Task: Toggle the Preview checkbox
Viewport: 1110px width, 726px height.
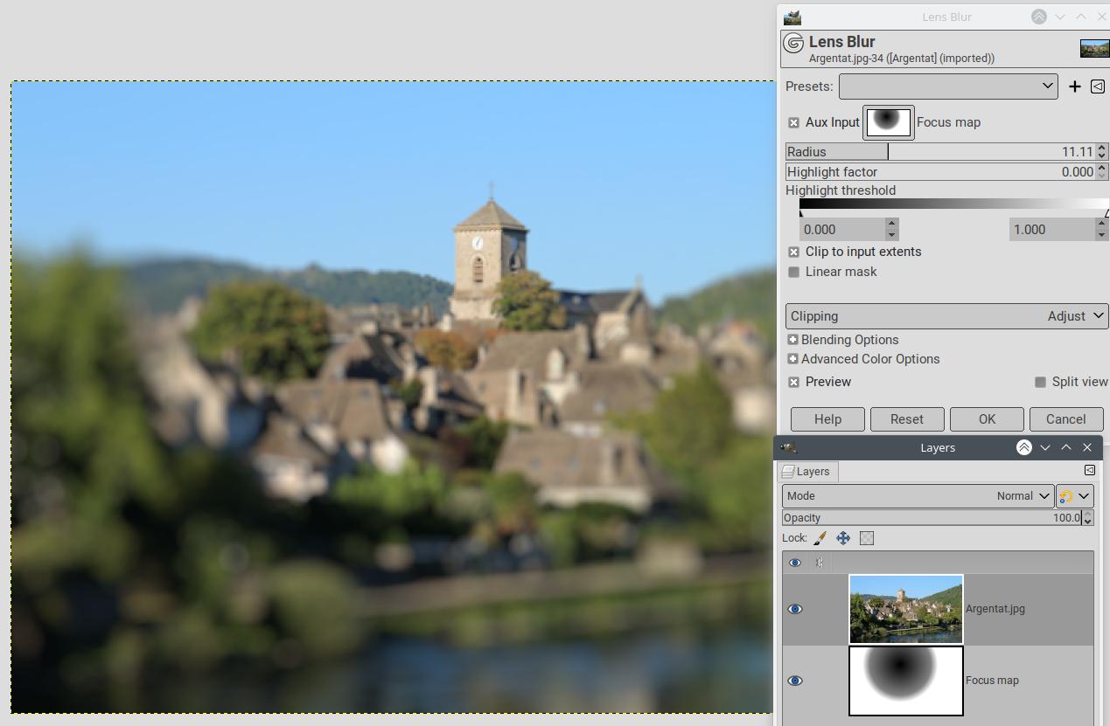Action: (x=793, y=382)
